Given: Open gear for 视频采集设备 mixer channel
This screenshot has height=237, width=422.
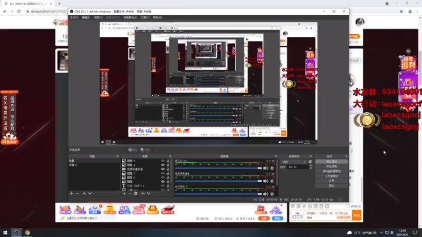Looking at the screenshot, I should click(272, 181).
